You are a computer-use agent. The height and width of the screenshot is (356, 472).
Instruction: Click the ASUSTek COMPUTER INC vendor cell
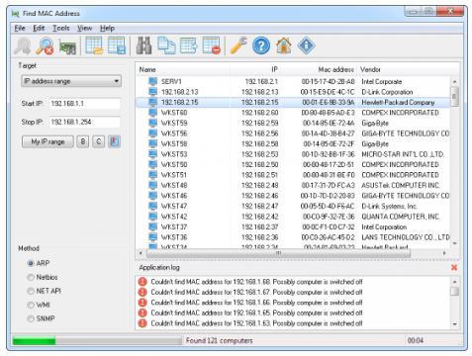click(x=401, y=185)
